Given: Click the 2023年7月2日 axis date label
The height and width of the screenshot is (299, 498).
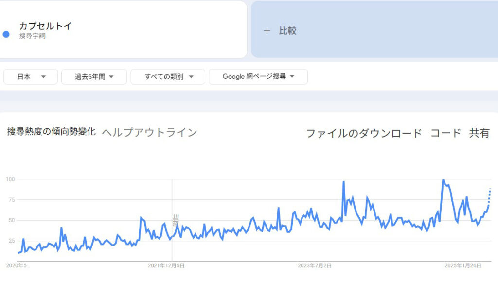Looking at the screenshot, I should pyautogui.click(x=314, y=265).
